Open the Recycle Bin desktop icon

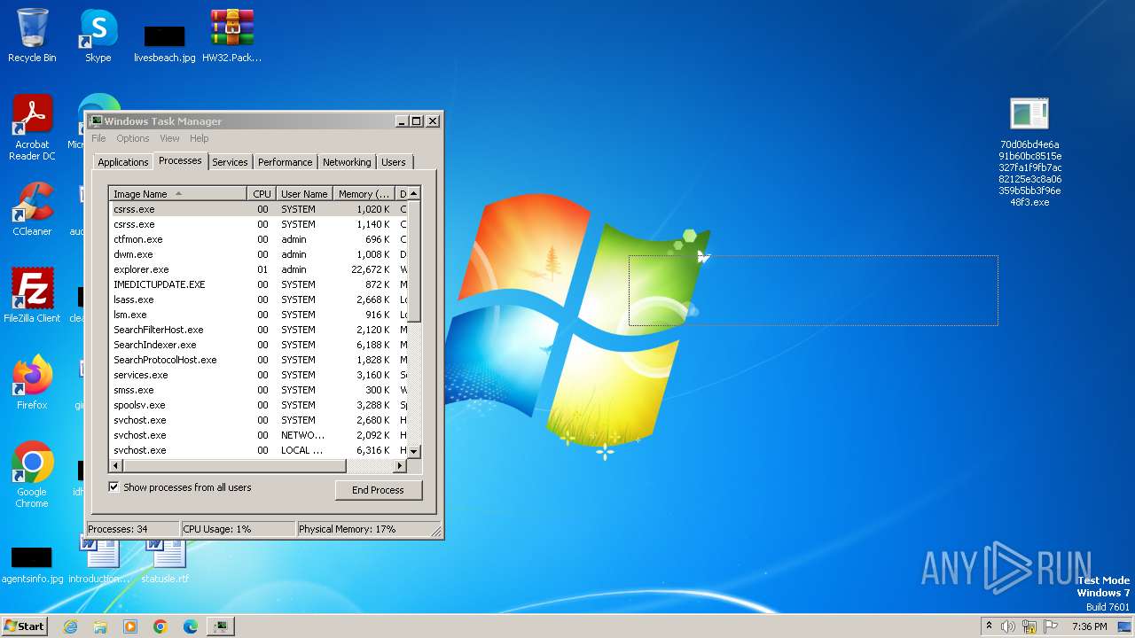click(32, 35)
